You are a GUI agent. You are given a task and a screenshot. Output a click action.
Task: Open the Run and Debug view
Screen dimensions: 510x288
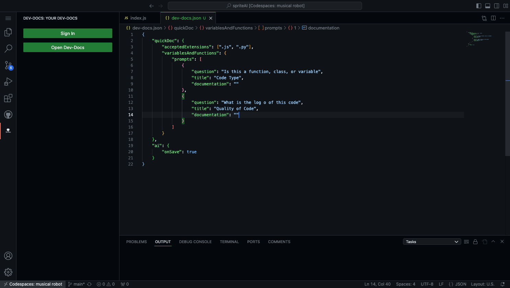8,82
